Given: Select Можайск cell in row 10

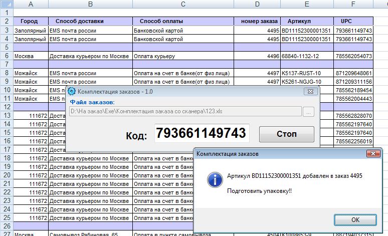Looking at the screenshot, I should (31, 90).
